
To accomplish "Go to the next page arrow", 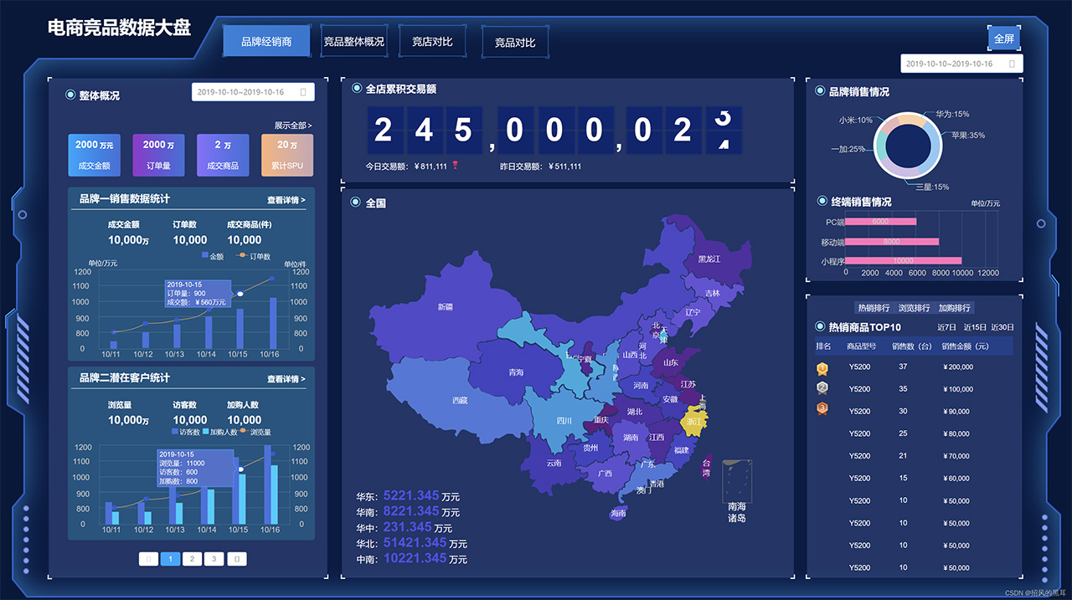I will click(236, 559).
